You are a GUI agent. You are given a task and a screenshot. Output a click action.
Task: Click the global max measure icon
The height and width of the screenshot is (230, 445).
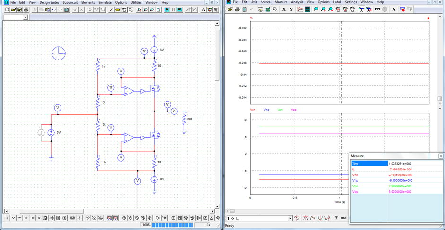click(x=305, y=218)
